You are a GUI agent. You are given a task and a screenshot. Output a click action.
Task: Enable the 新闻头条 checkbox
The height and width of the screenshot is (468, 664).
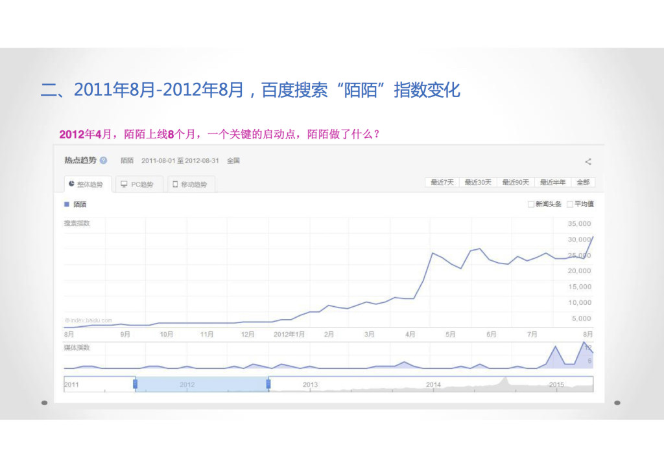pyautogui.click(x=530, y=204)
